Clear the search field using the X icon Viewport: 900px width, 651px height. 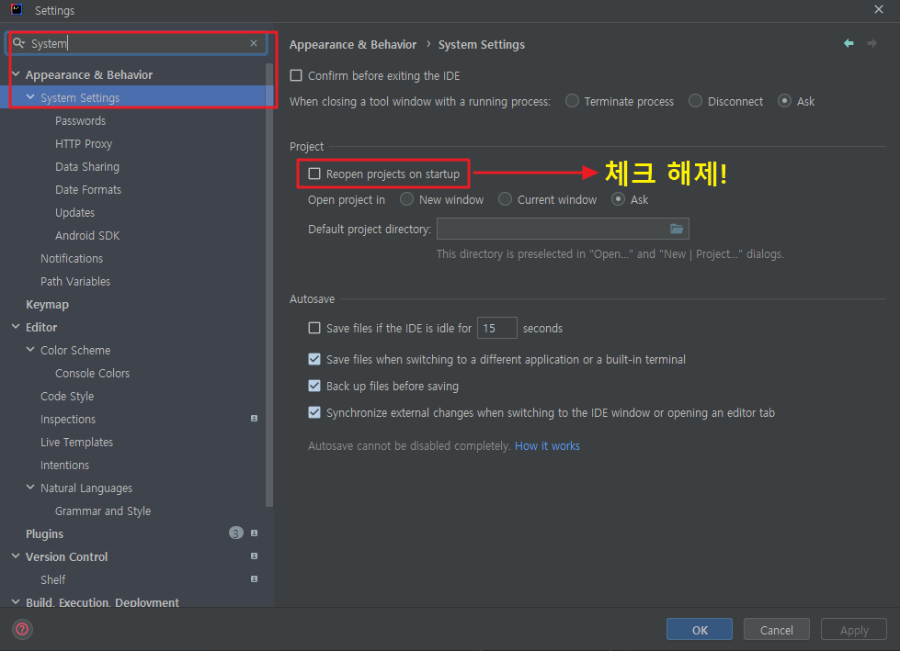click(x=254, y=42)
